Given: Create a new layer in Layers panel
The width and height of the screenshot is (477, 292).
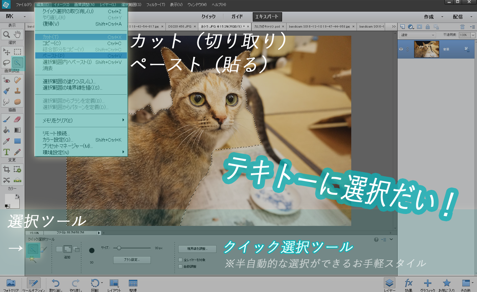Looking at the screenshot, I should [x=403, y=27].
